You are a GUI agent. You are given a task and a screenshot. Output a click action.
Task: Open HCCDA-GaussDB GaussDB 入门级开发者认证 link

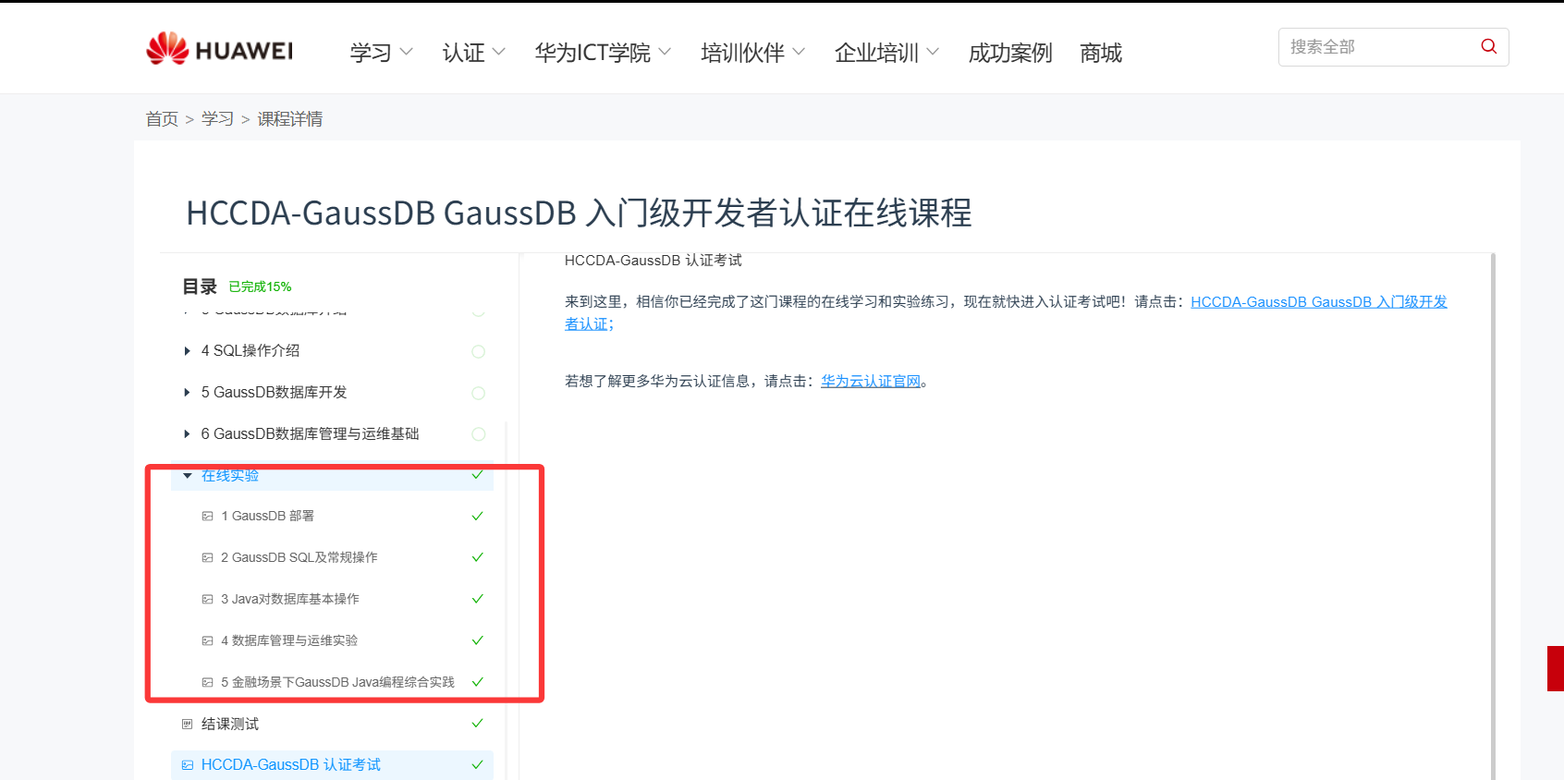1319,302
